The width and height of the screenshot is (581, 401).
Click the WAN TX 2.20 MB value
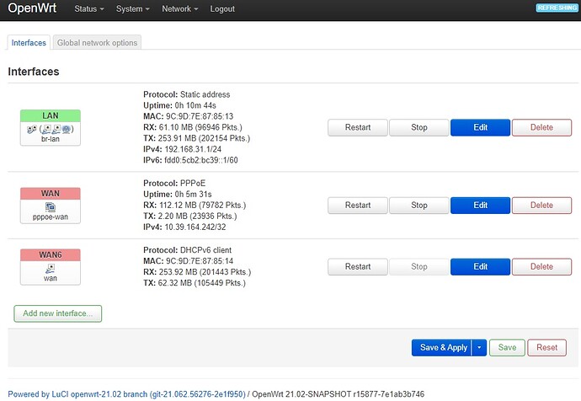click(197, 217)
